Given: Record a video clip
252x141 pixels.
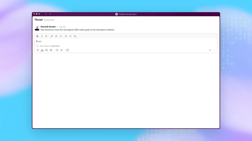Looking at the screenshot, I should pyautogui.click(x=57, y=50).
